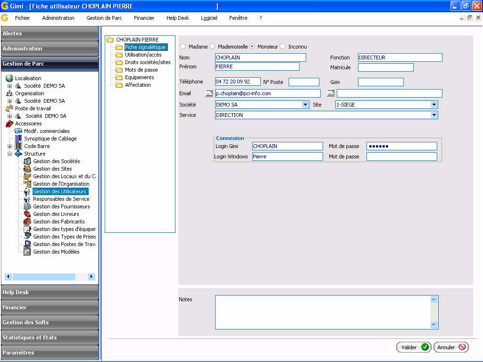This screenshot has height=362, width=483.
Task: Select the Madame radio button
Action: point(183,47)
